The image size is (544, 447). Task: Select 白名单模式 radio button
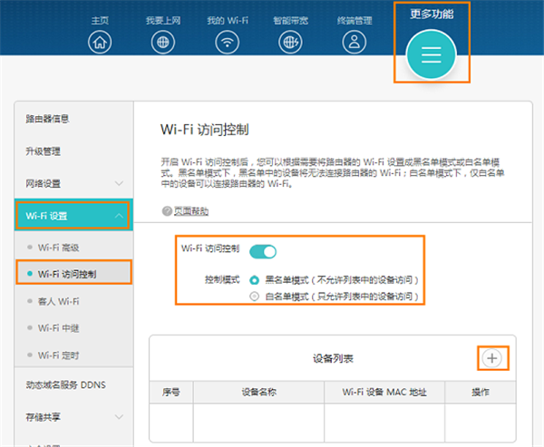click(x=254, y=296)
